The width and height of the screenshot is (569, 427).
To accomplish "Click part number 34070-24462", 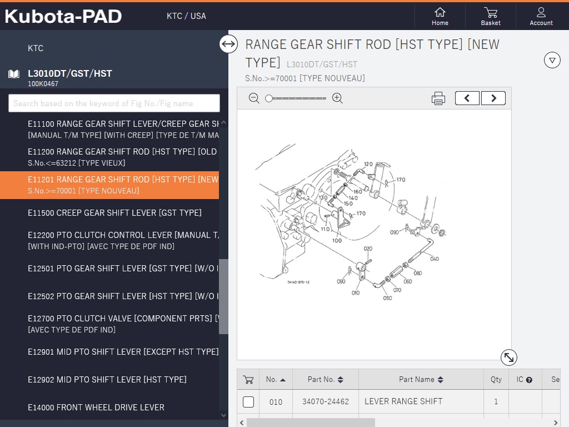I will pos(326,401).
